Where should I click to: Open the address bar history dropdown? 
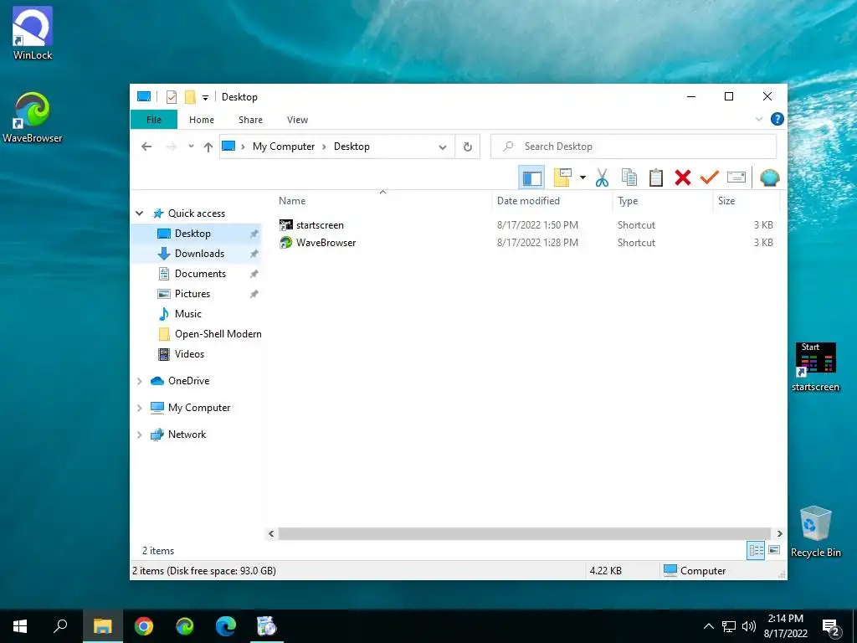(x=443, y=147)
